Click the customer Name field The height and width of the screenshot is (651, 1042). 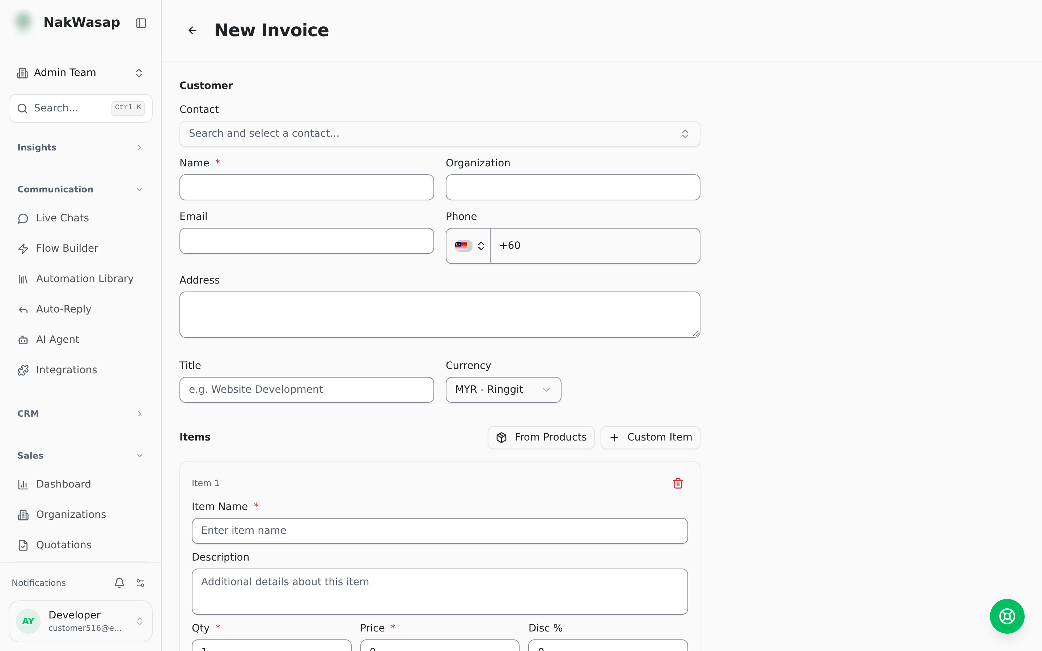(306, 187)
